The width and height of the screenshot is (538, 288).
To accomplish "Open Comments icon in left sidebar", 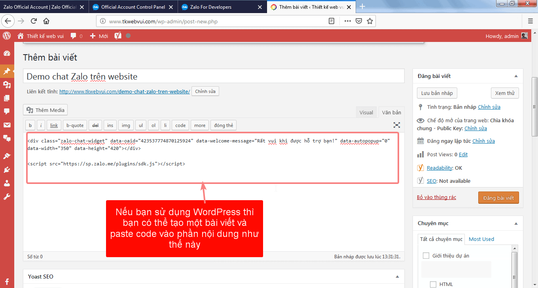I will [7, 112].
